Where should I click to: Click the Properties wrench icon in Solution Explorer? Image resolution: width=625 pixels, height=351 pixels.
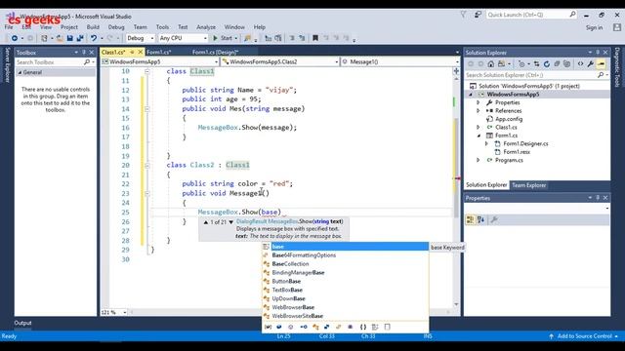point(591,64)
